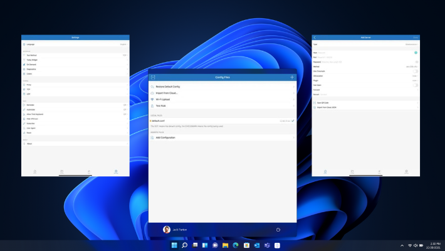
Task: Select the default.conf file
Action: [x=223, y=121]
